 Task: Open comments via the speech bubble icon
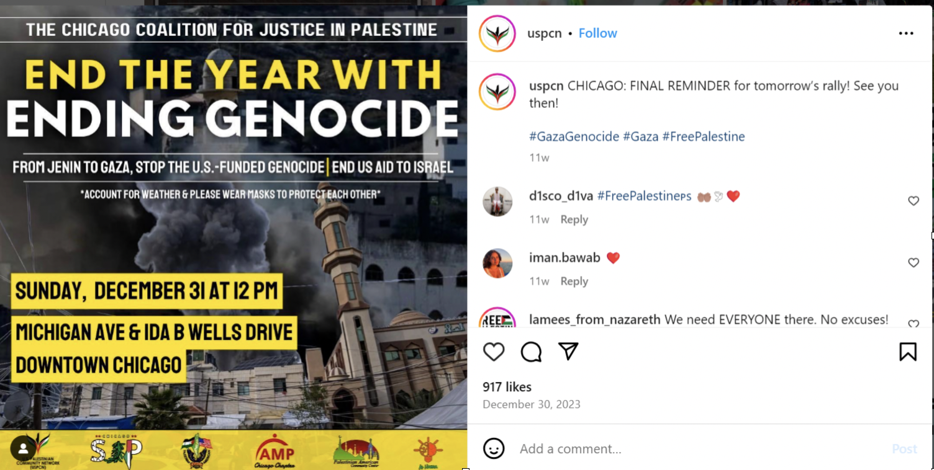[x=531, y=352]
